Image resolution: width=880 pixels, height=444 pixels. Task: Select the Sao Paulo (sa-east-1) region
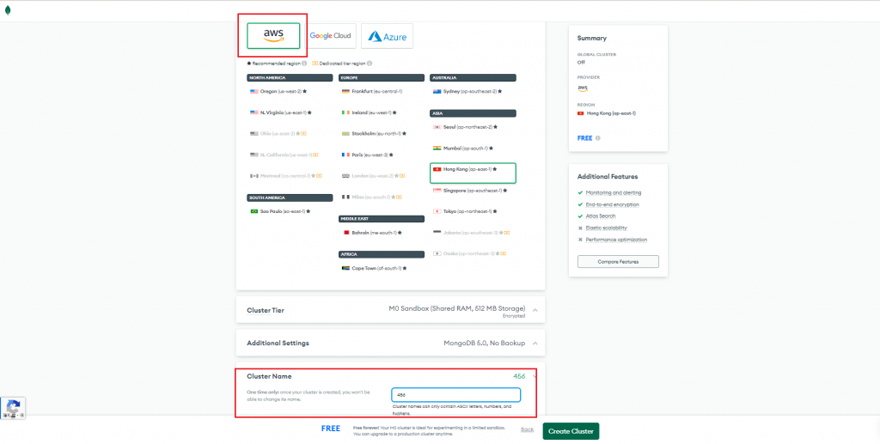tap(281, 211)
